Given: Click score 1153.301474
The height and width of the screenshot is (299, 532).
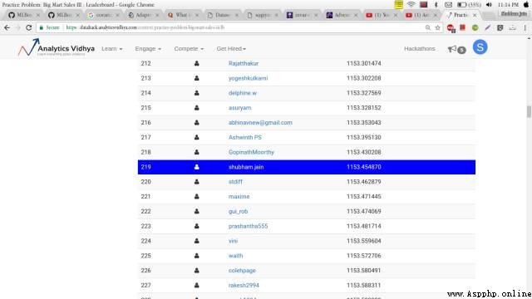Looking at the screenshot, I should coord(364,63).
